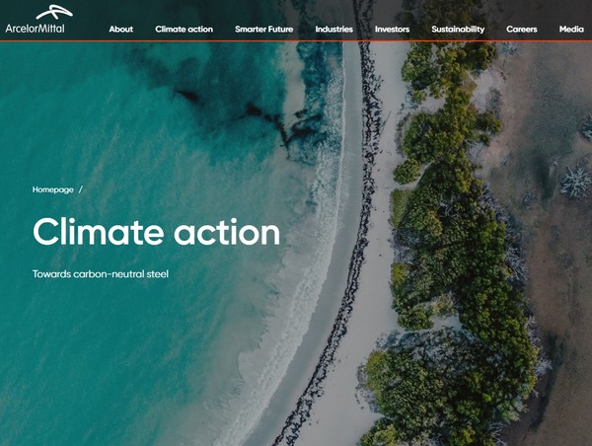
Task: Click the 'Towards carbon-neutral steel' subtitle
Action: tap(101, 273)
